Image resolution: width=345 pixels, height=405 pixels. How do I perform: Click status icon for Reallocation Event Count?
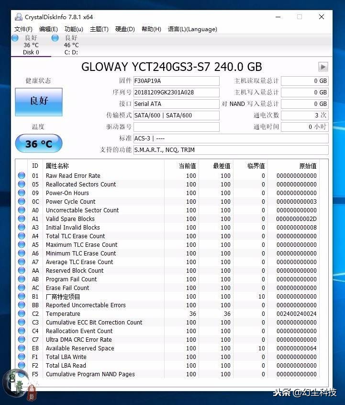tap(22, 331)
